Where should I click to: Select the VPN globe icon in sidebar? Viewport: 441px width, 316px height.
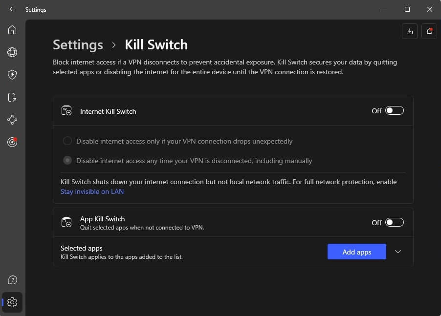pos(12,52)
